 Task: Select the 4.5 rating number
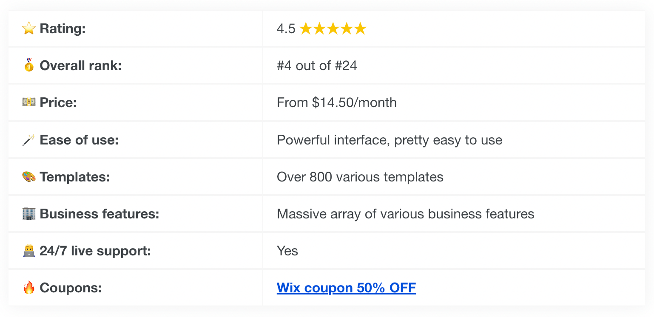(286, 29)
